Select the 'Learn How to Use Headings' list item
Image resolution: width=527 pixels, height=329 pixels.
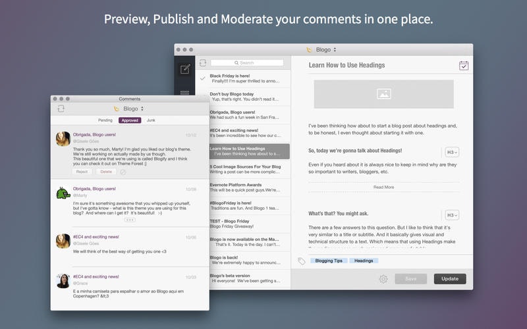[249, 151]
